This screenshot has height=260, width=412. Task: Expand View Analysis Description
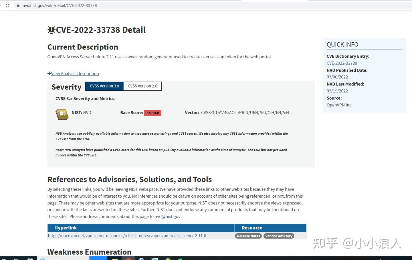(x=75, y=74)
